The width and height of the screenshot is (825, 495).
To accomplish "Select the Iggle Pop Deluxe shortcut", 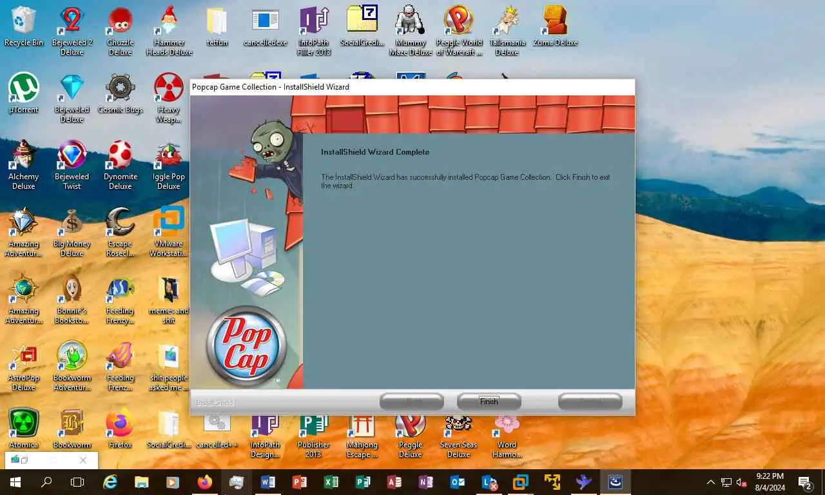I will (169, 165).
